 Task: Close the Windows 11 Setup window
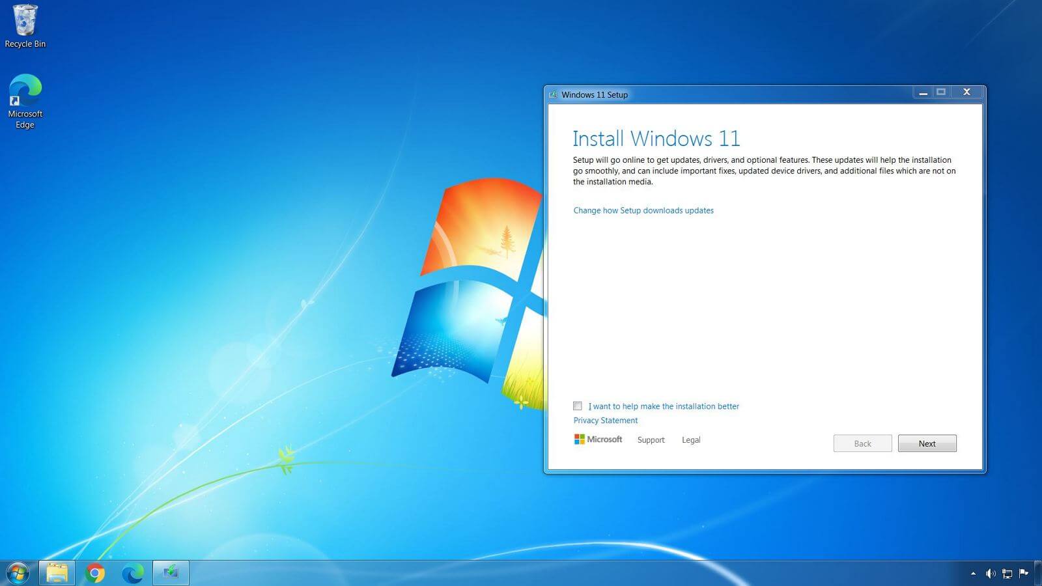pyautogui.click(x=966, y=92)
